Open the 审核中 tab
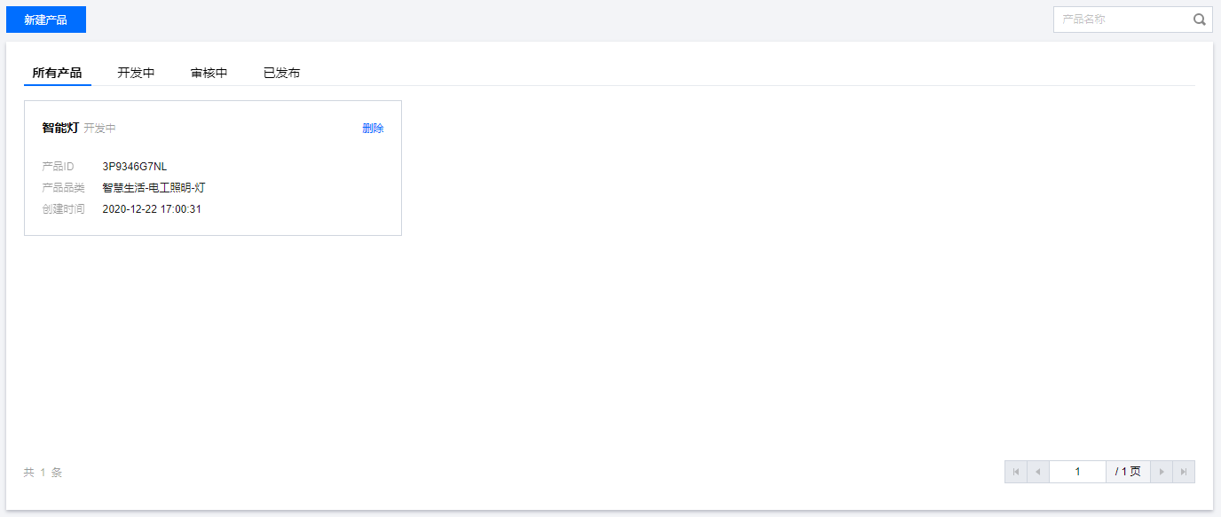 pyautogui.click(x=209, y=73)
